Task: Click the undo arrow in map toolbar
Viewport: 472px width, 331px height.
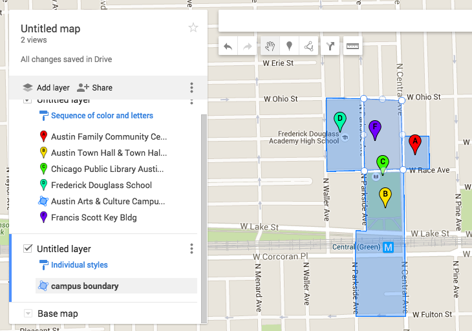Action: point(228,46)
